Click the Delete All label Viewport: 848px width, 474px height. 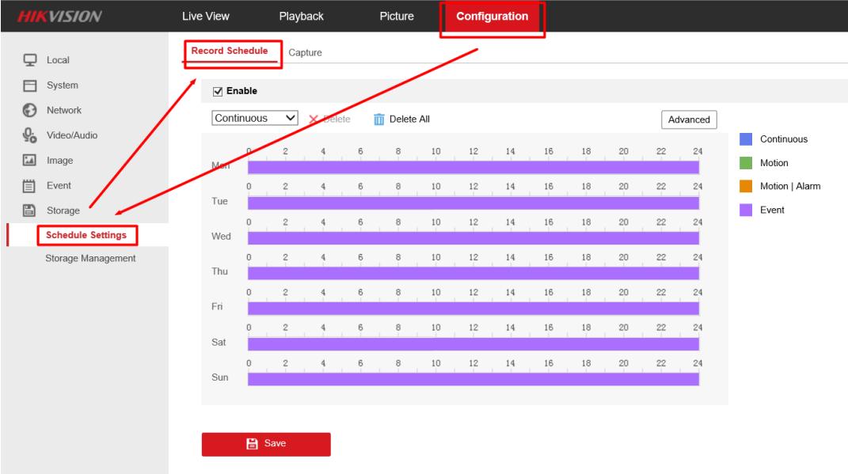pos(409,119)
